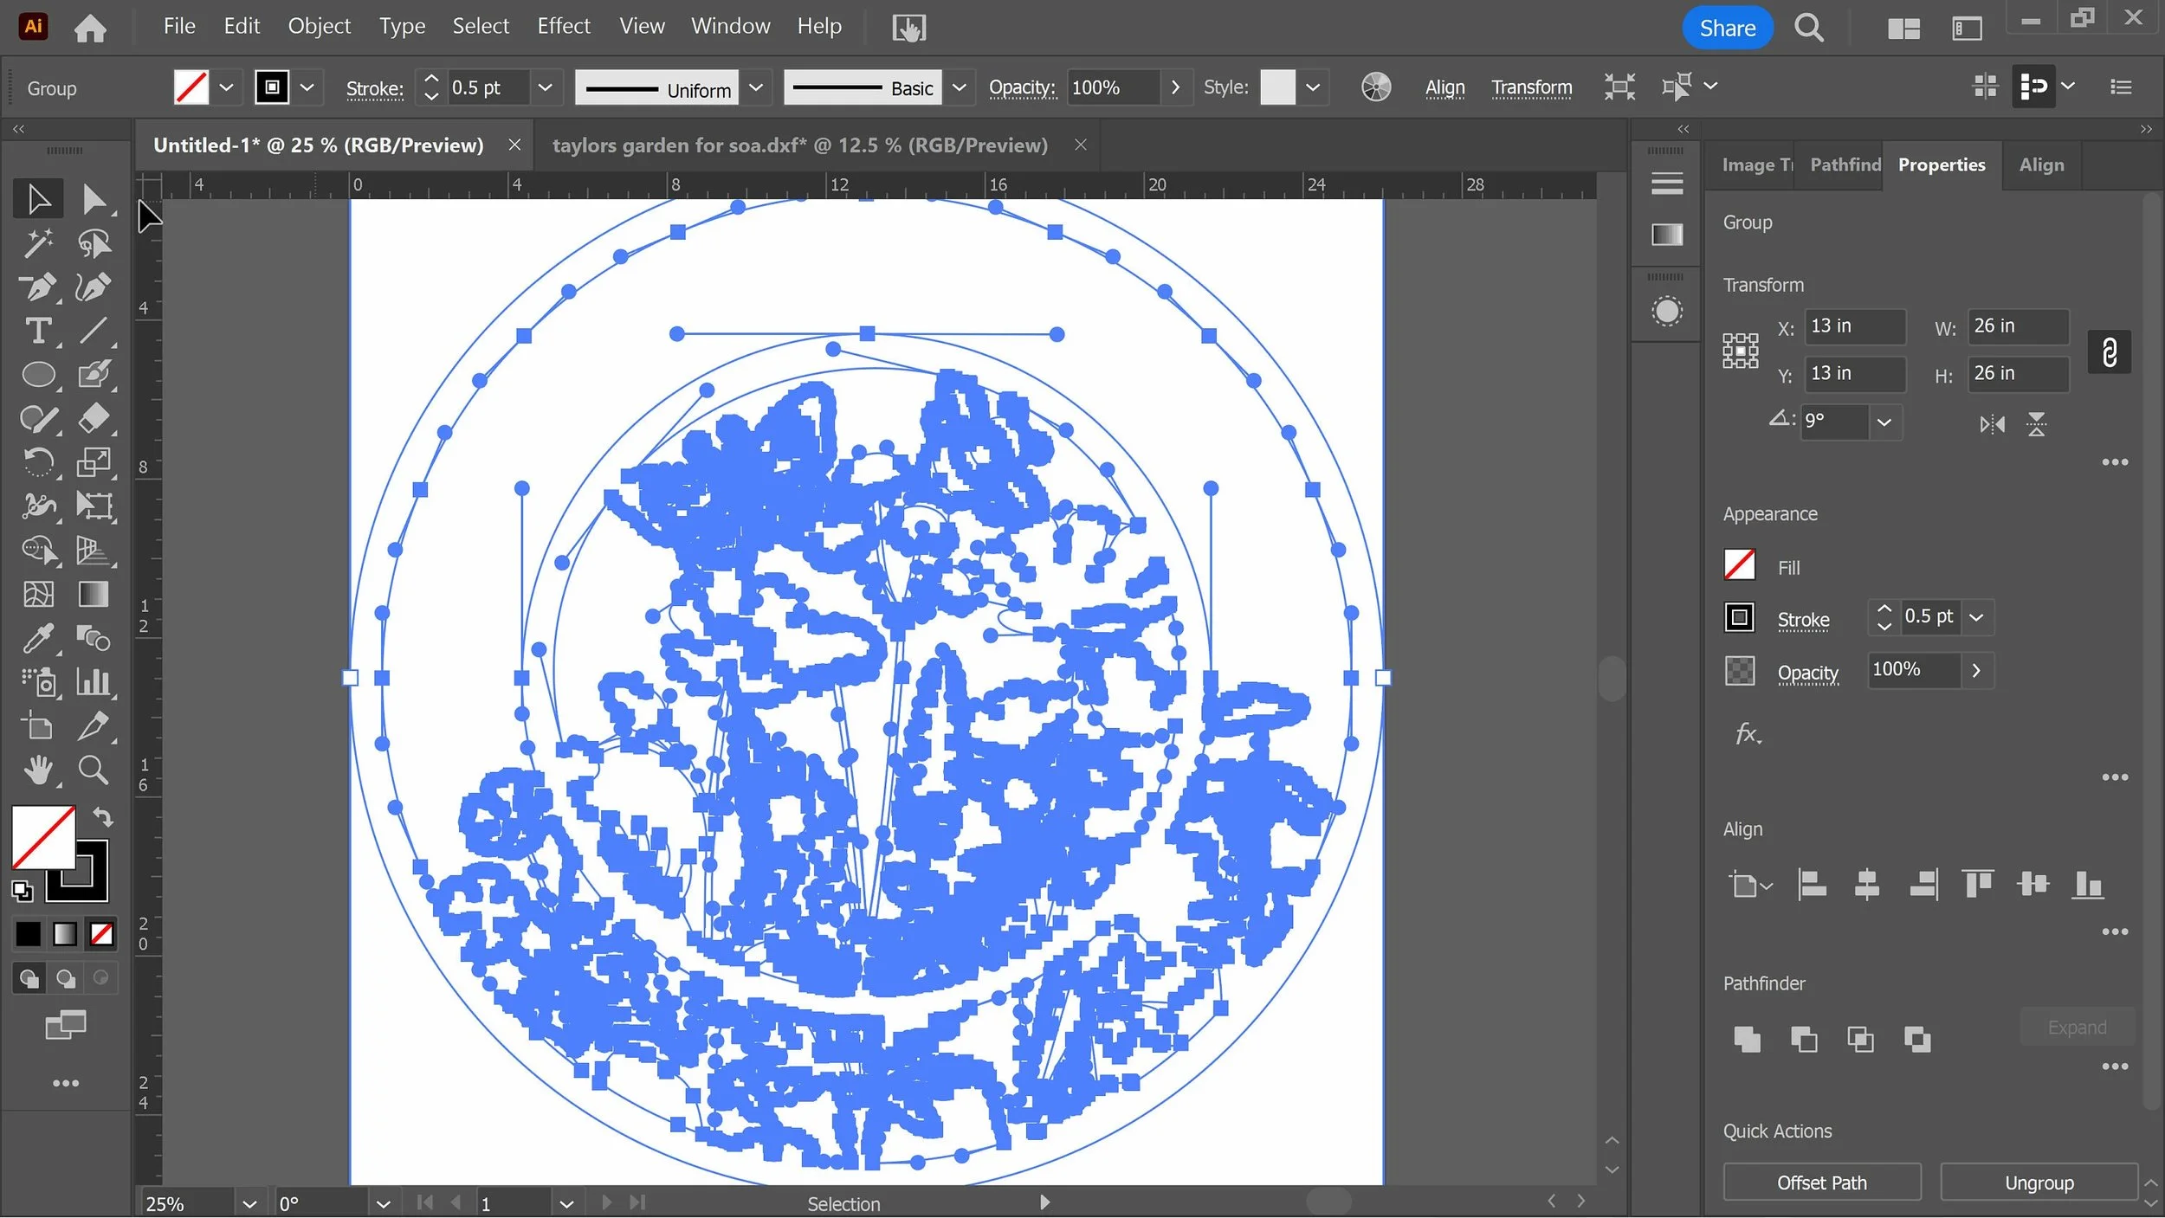Select the Eyedropper tool
The image size is (2165, 1218).
(38, 638)
